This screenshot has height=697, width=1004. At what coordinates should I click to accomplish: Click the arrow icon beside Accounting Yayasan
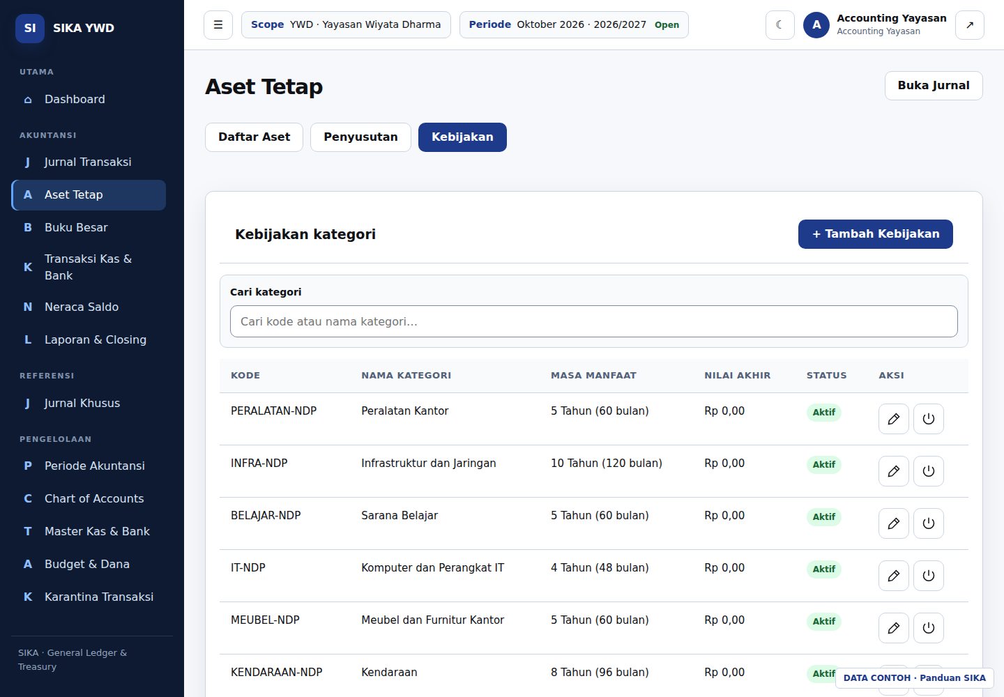969,25
